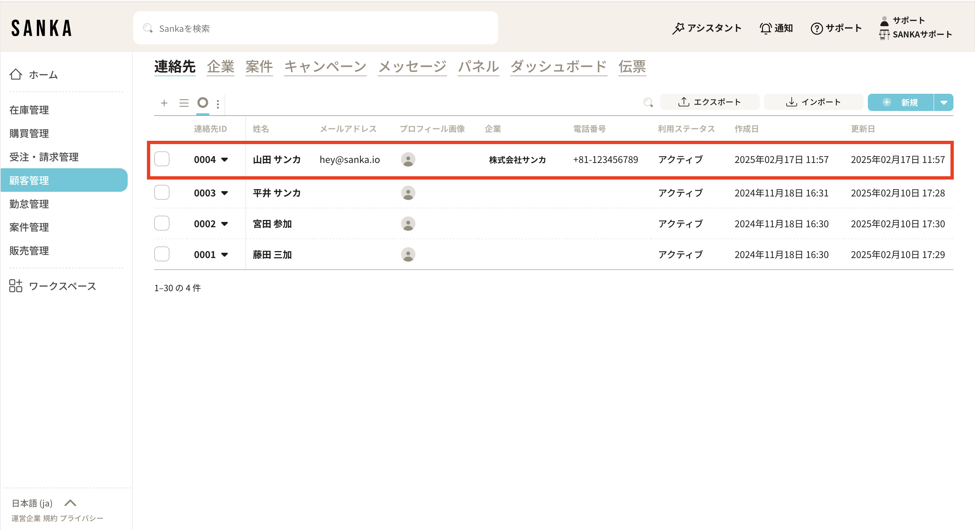Select checkbox for 平井 サンカ row
Viewport: 975px width, 530px height.
[x=162, y=192]
